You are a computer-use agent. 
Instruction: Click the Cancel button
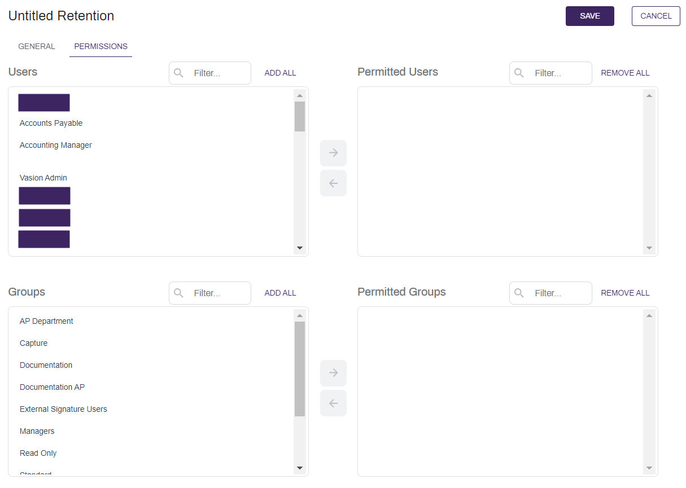[656, 16]
